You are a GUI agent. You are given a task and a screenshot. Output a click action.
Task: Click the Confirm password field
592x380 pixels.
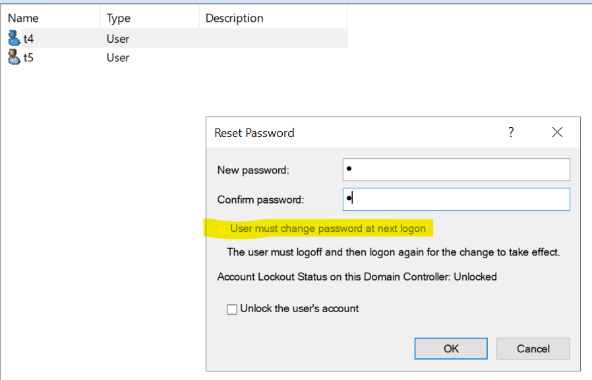(x=456, y=199)
